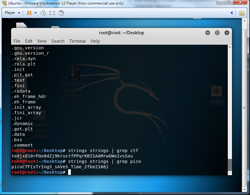
Task: Open the VMware Player menu
Action: click(12, 13)
